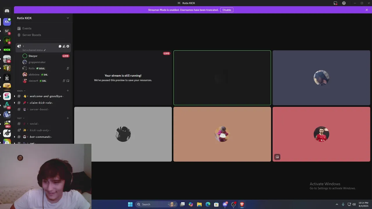Viewport: 372px width, 209px height.
Task: Open Windows Start menu
Action: [130, 204]
